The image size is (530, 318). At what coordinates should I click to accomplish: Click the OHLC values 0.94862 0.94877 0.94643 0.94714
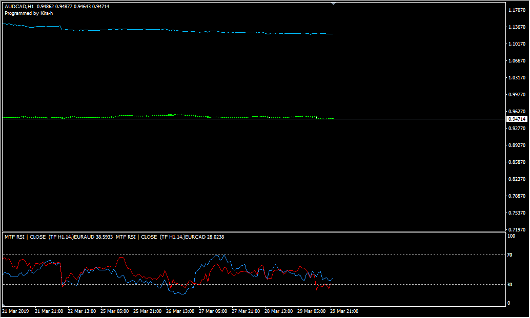click(x=73, y=7)
